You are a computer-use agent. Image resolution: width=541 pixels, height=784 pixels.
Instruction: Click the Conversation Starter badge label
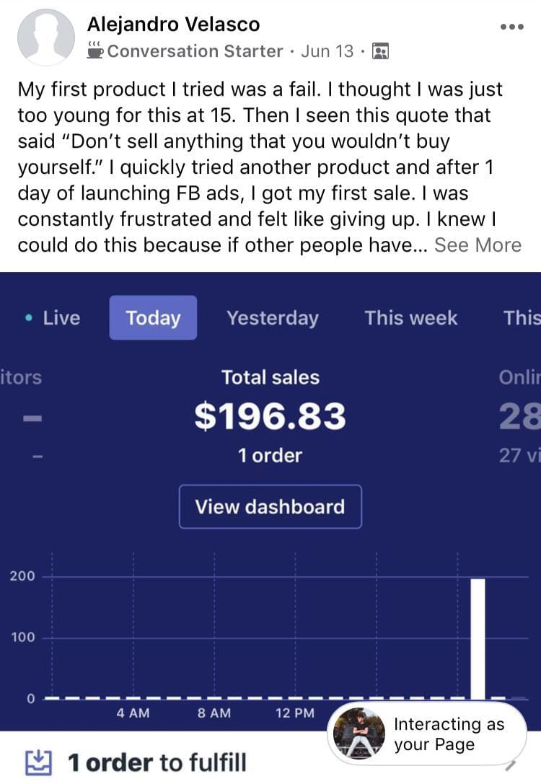pos(195,51)
